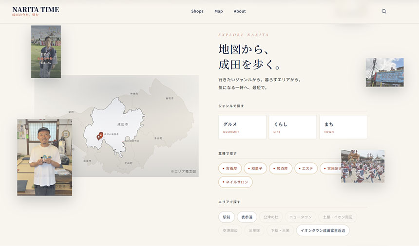Click the 成田山新勝寺 map label
The image size is (419, 246).
coord(111,134)
